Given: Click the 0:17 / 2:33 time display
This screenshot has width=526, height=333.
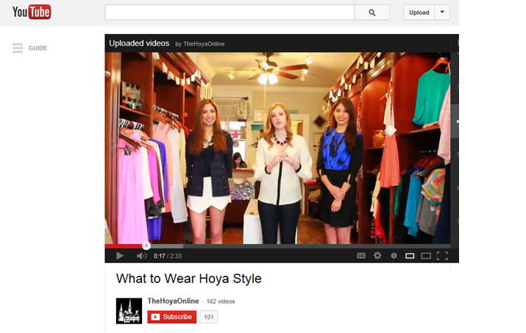Looking at the screenshot, I should coord(168,256).
